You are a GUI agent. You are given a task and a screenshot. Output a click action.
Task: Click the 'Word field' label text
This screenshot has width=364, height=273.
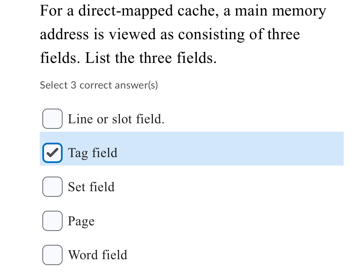pyautogui.click(x=97, y=255)
